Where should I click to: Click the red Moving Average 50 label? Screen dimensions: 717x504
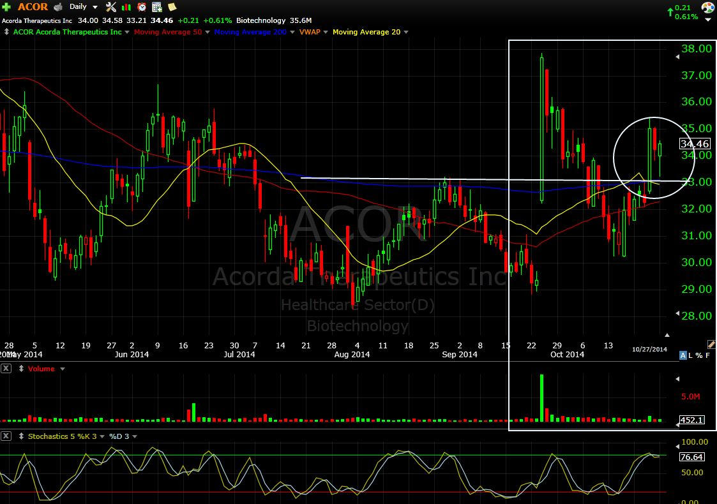(168, 32)
